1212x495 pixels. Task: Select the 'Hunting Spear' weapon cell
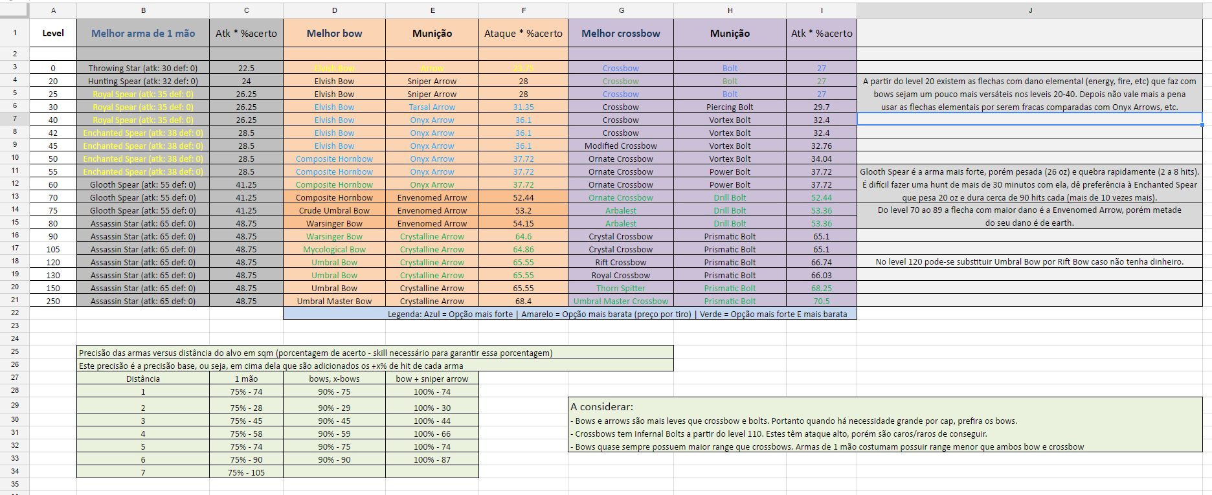click(x=143, y=82)
